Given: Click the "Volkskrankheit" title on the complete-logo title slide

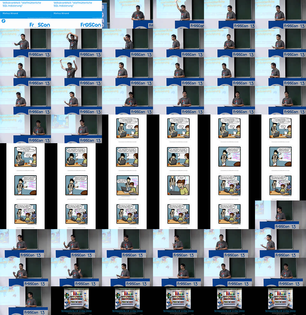Looking at the screenshot, I should [x=73, y=4].
